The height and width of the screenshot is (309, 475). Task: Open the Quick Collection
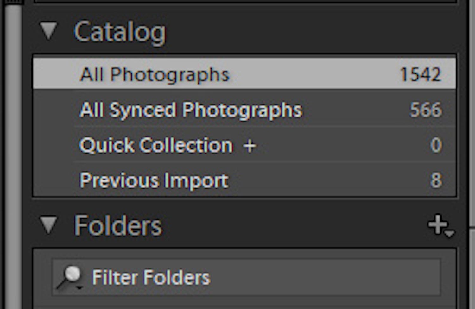pos(156,145)
